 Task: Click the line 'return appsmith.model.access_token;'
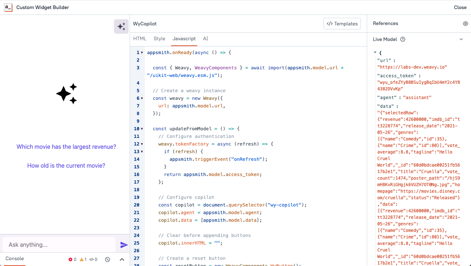click(213, 175)
